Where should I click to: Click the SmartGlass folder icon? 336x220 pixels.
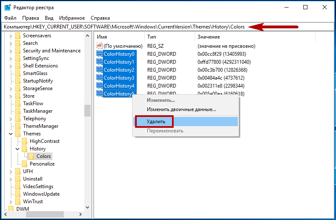pos(18,73)
